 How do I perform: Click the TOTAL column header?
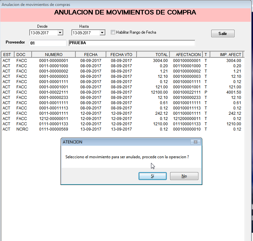pos(153,55)
